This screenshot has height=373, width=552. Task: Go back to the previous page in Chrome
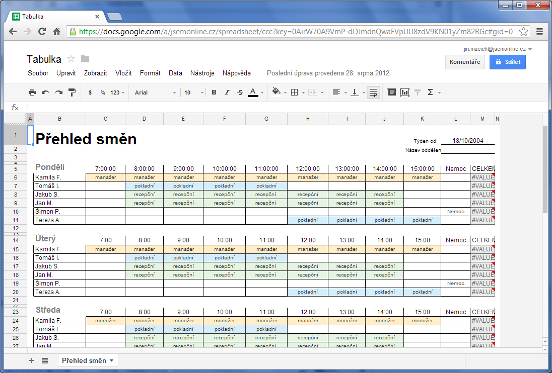click(x=13, y=32)
